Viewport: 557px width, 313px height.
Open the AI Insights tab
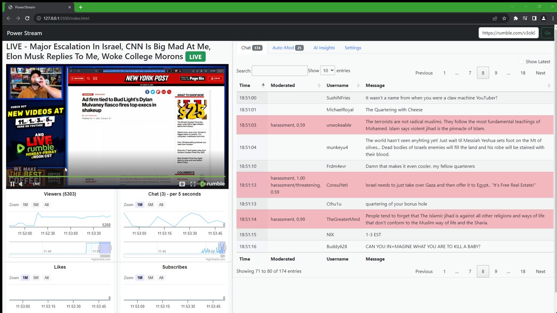[x=324, y=48]
